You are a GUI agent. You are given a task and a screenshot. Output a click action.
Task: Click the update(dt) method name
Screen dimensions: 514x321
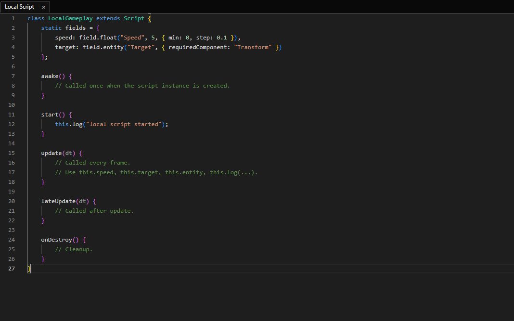point(51,153)
